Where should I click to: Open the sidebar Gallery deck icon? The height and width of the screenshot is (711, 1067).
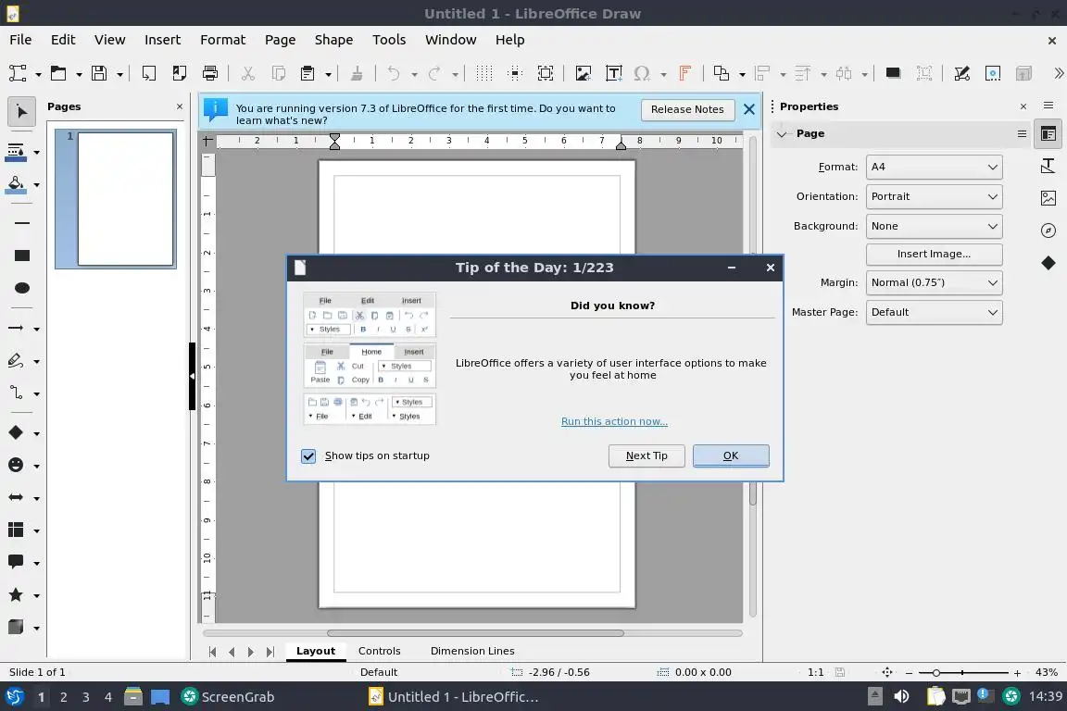click(1048, 198)
